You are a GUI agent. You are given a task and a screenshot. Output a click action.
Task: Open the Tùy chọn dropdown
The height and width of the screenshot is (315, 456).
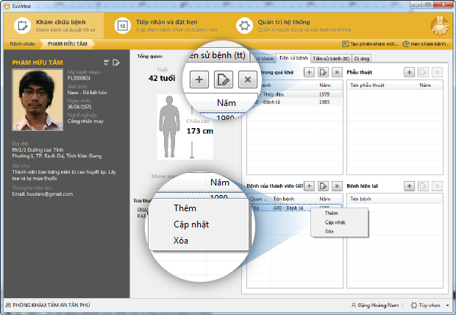pyautogui.click(x=430, y=305)
